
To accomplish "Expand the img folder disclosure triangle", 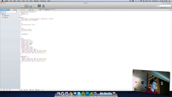I will point(1,14).
